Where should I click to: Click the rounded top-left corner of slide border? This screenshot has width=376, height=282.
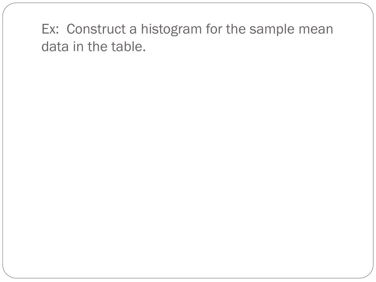click(x=8, y=8)
